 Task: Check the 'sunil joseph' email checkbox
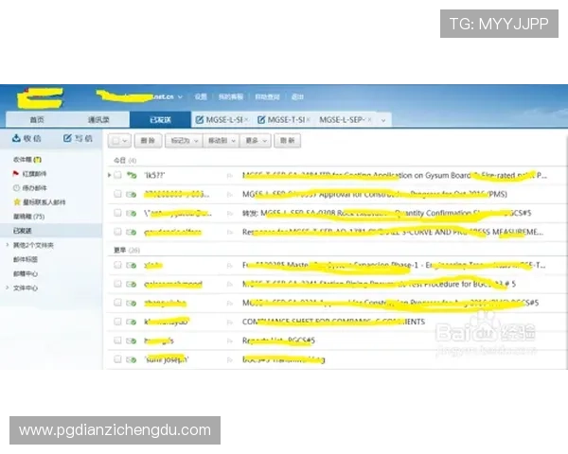pos(117,358)
